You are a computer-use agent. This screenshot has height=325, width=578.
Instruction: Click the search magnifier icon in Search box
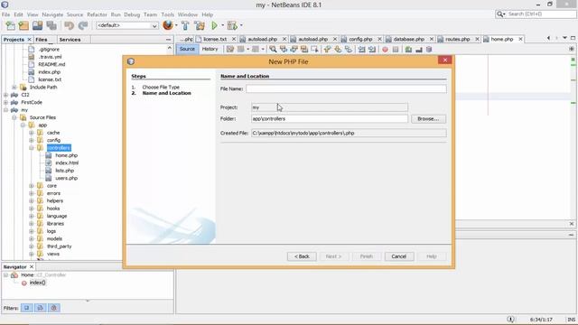[x=500, y=14]
